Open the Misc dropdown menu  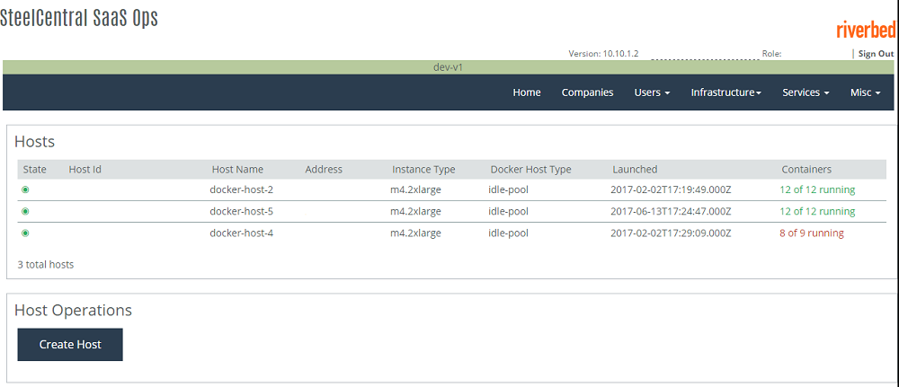(x=865, y=92)
